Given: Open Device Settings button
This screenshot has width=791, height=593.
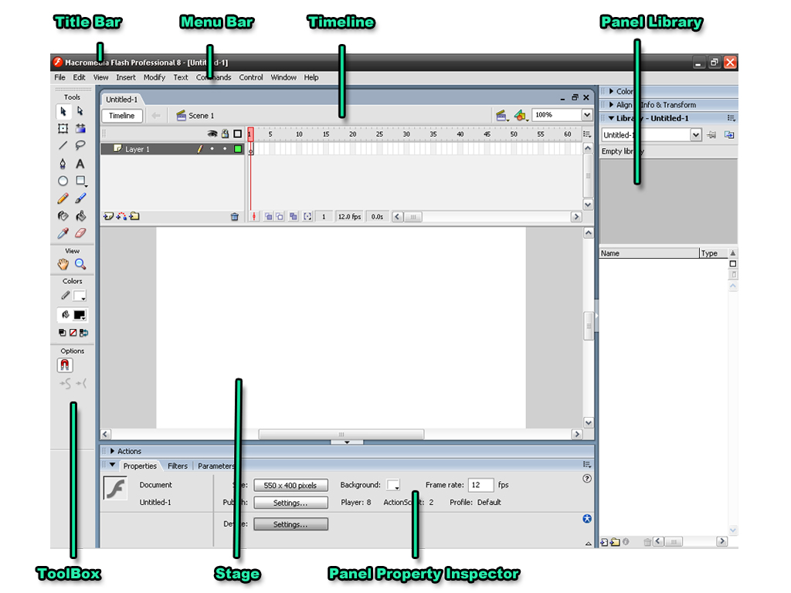Looking at the screenshot, I should coord(290,524).
